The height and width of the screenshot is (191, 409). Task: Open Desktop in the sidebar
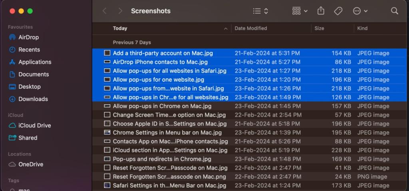coord(25,87)
